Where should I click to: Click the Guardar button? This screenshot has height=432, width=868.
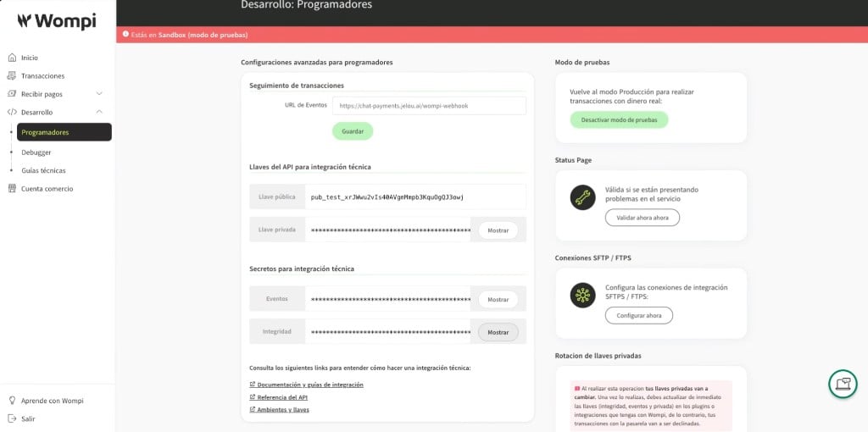353,131
